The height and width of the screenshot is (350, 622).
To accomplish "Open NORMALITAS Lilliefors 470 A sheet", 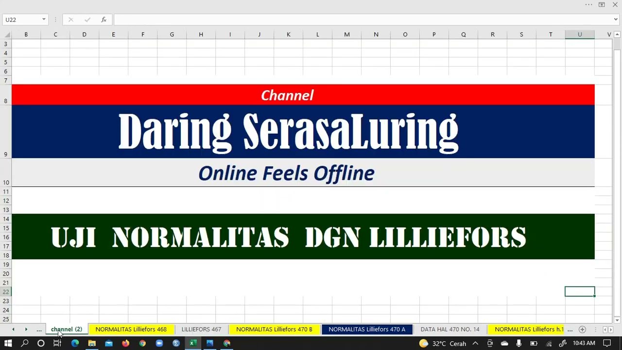I will click(x=367, y=330).
